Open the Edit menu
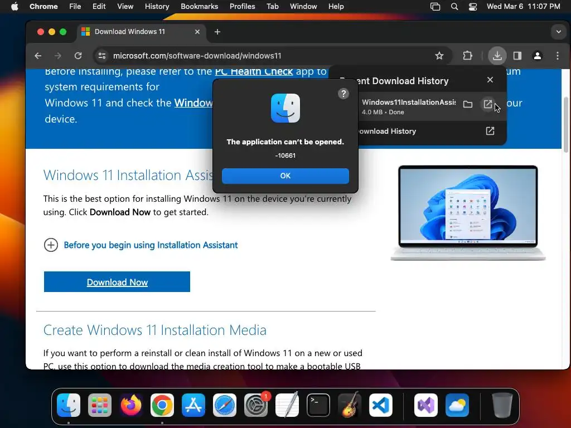Image resolution: width=571 pixels, height=428 pixels. (x=99, y=6)
